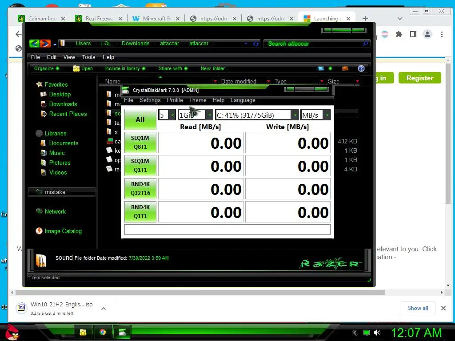This screenshot has width=455, height=341.
Task: Open CrystalDiskMark Language menu
Action: click(x=243, y=100)
